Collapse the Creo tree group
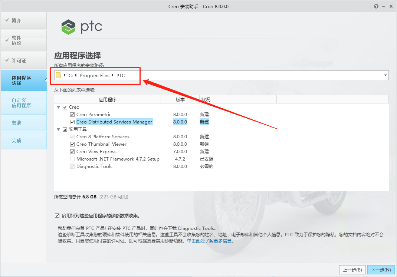Screen dimensions: 397x277 pyautogui.click(x=59, y=107)
